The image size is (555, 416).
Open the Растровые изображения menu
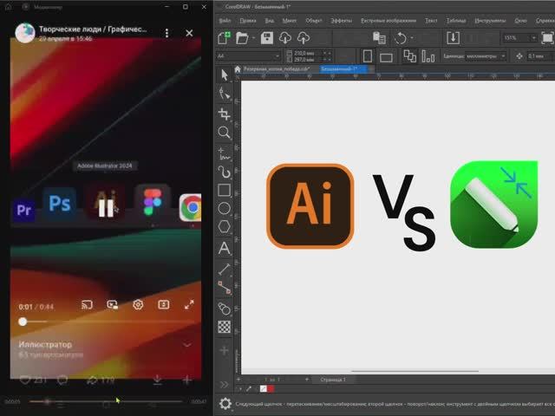click(x=388, y=21)
